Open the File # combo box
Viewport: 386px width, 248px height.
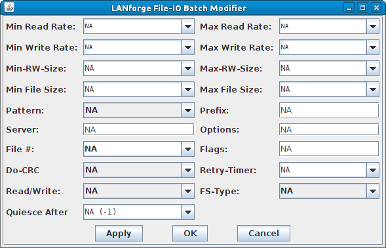(x=139, y=149)
